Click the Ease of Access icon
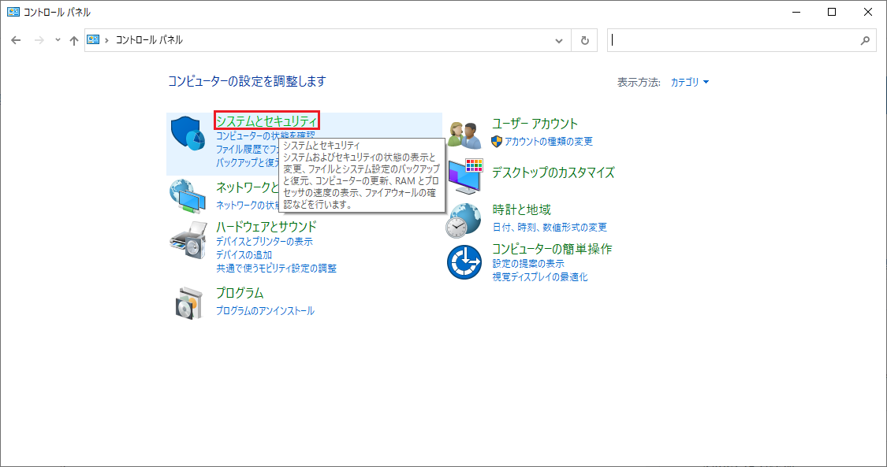 coord(464,262)
